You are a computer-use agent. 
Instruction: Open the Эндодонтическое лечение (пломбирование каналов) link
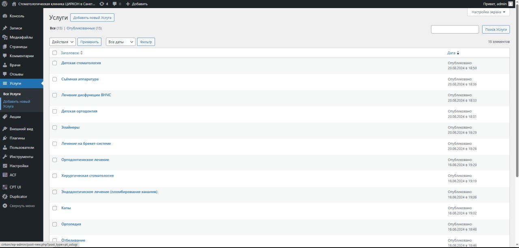(109, 192)
